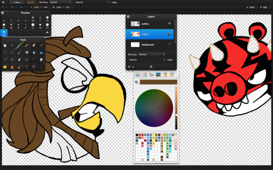This screenshot has width=273, height=170.
Task: Click the current brown color preview bar
Action: pos(158,82)
